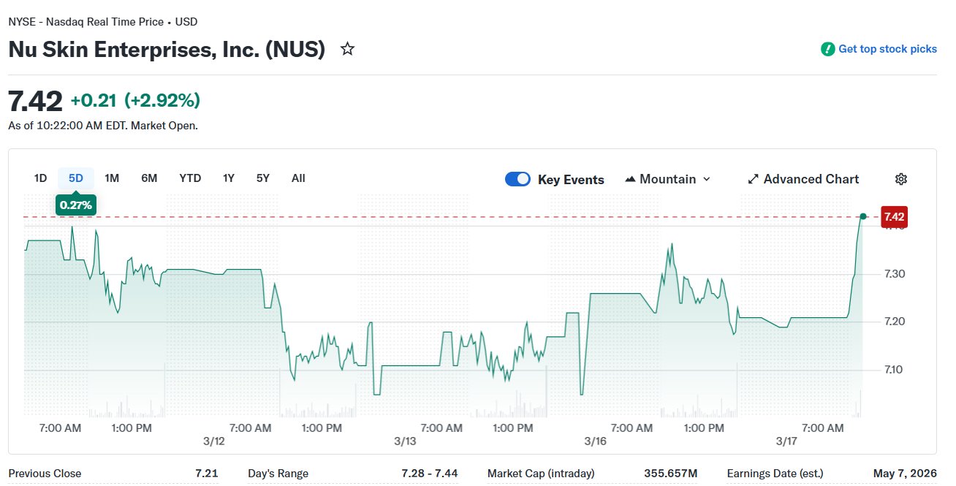This screenshot has width=956, height=486.
Task: Choose the 5Y time range
Action: (x=263, y=178)
